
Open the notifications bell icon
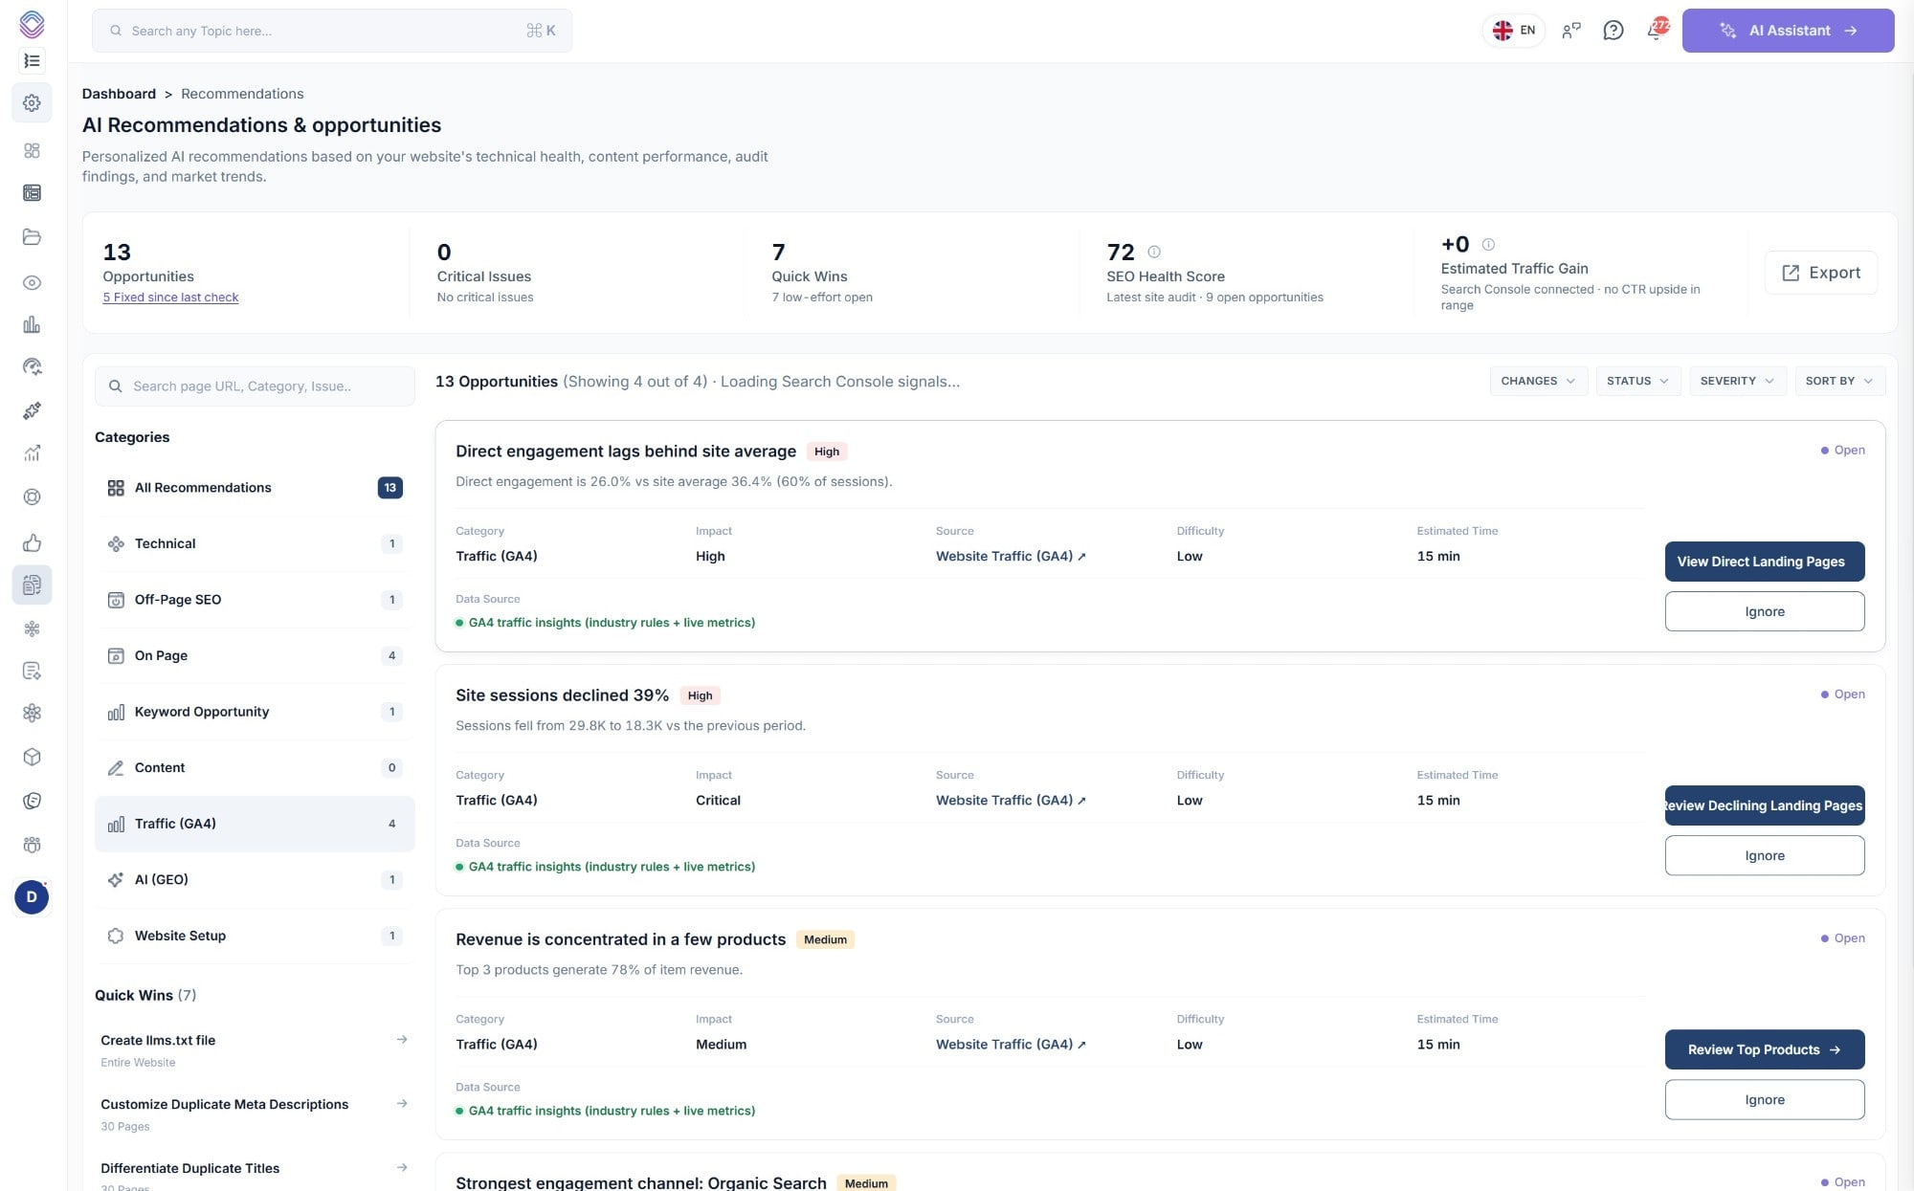(1656, 31)
